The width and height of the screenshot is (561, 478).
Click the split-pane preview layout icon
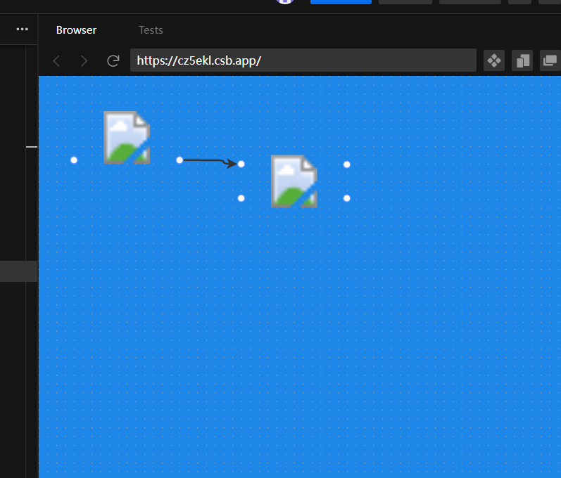click(x=522, y=60)
